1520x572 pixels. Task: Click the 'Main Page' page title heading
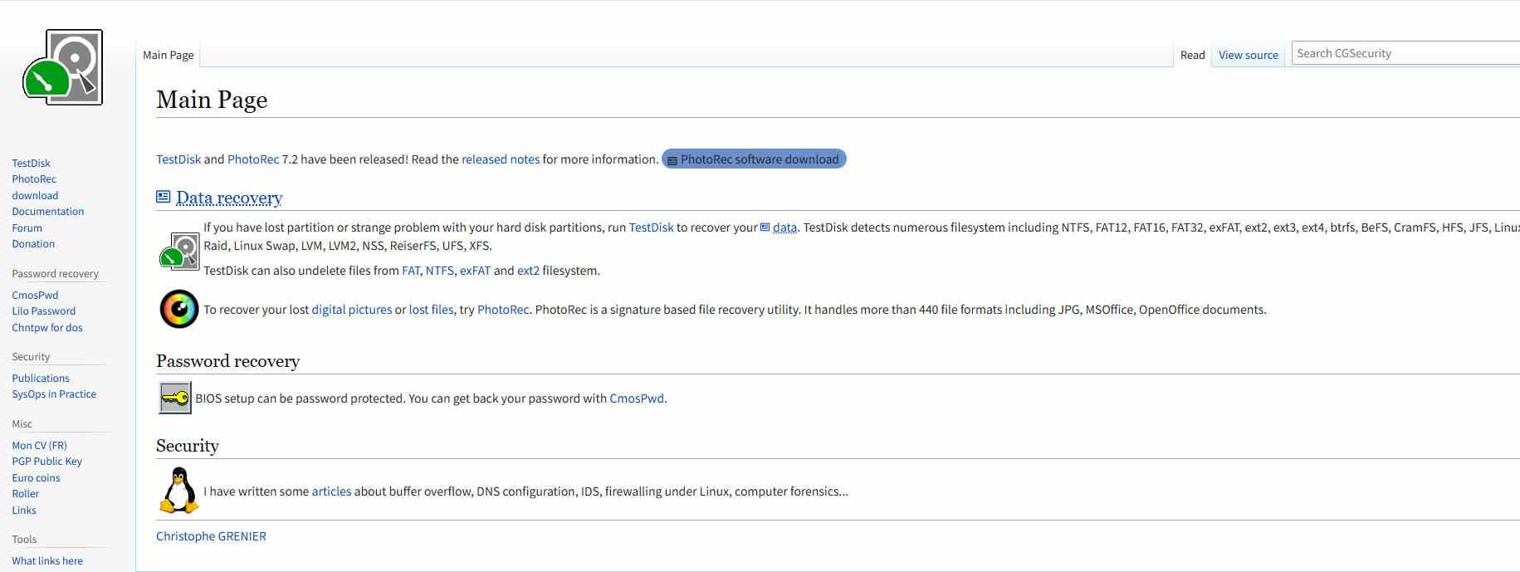pos(212,100)
